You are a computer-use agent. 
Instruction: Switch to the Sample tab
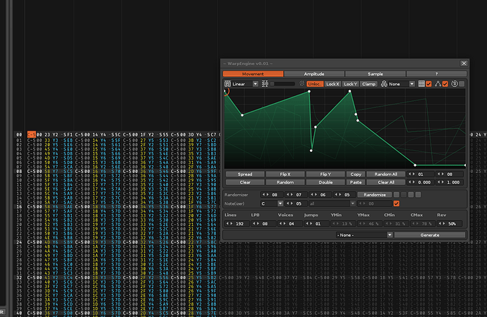375,73
